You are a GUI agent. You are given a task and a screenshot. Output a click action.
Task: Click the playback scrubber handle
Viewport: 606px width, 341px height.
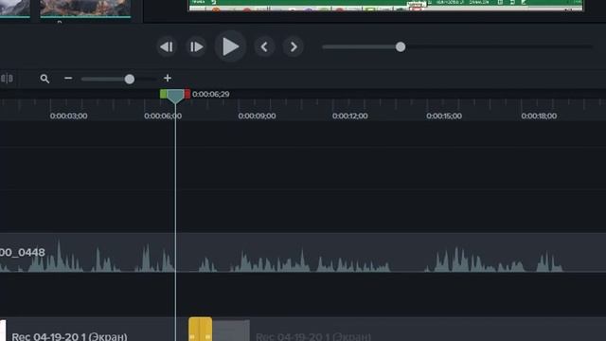(401, 46)
